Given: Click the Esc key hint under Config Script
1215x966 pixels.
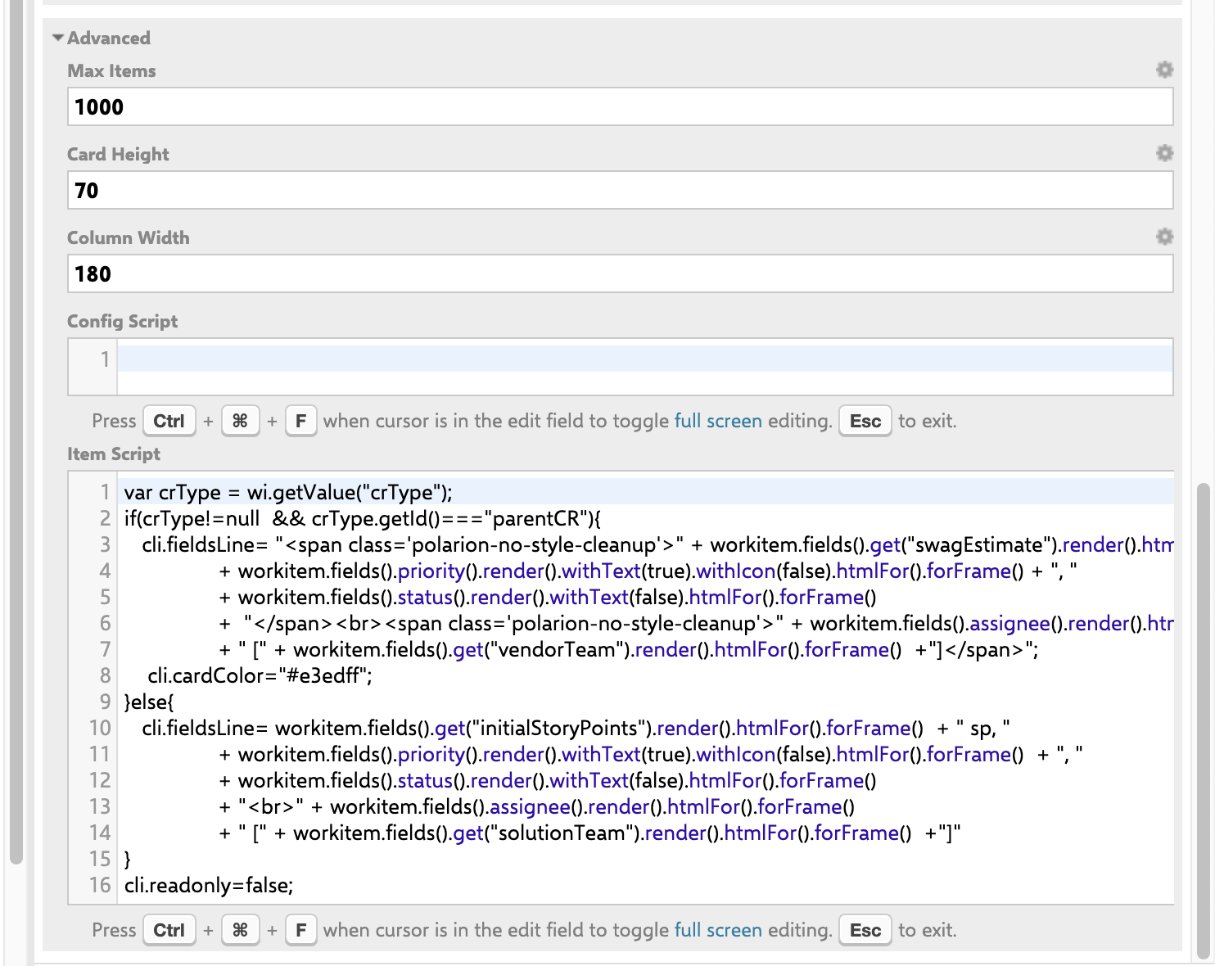Looking at the screenshot, I should coord(865,421).
